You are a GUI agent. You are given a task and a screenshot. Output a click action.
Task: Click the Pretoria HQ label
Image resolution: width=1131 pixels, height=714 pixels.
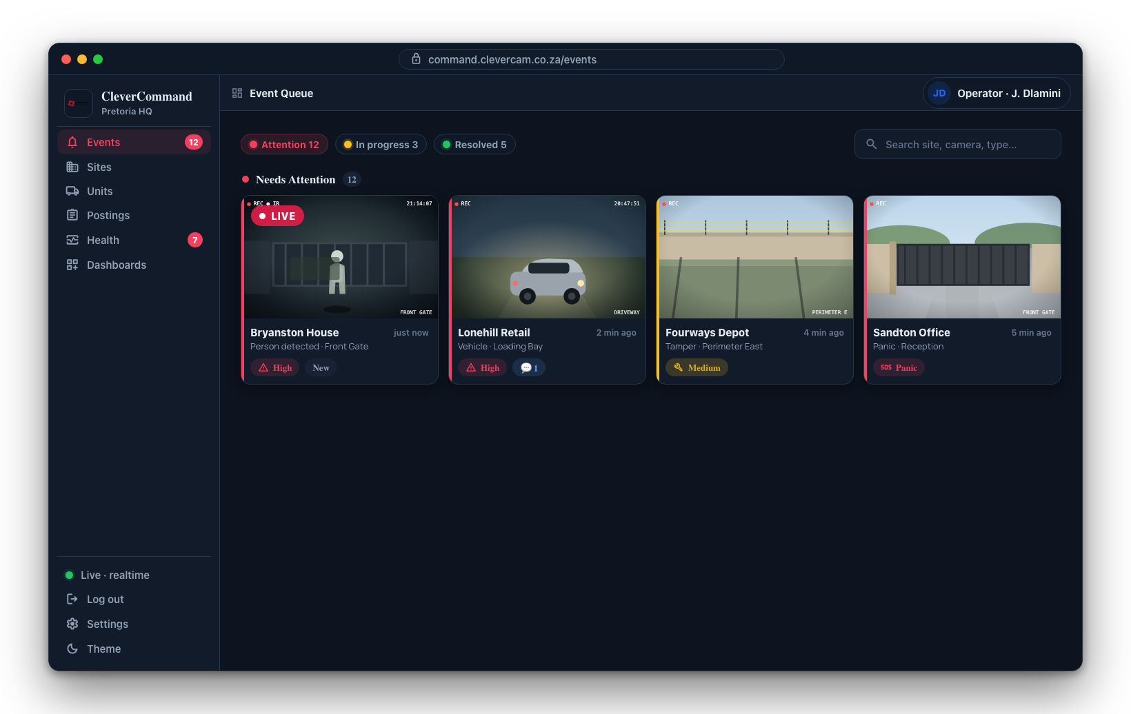click(127, 111)
